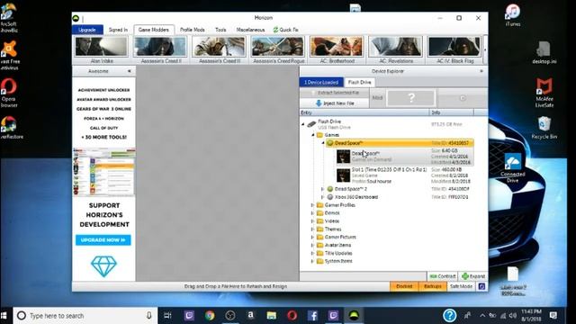Toggle Safe Mode
This screenshot has height=324, width=576.
point(461,286)
